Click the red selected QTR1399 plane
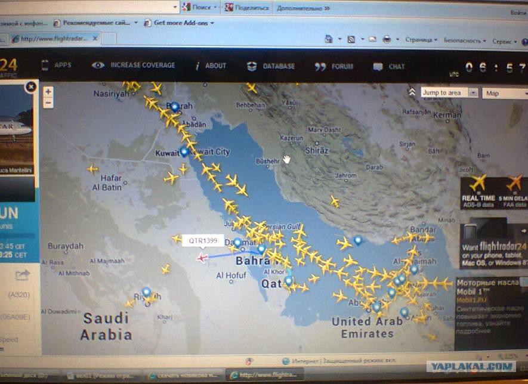 [x=202, y=258]
